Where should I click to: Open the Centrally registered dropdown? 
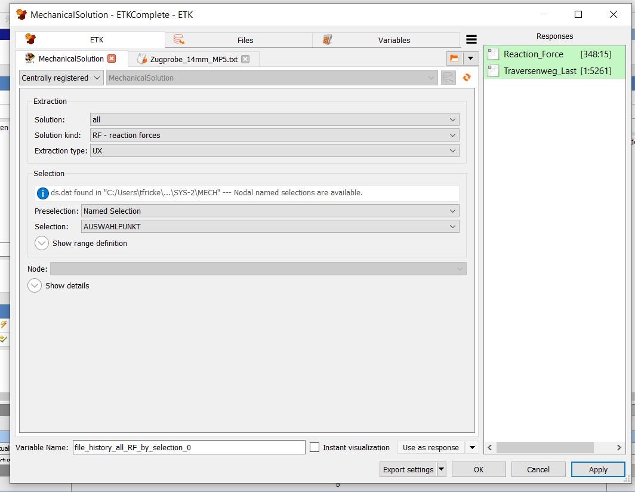pyautogui.click(x=61, y=78)
